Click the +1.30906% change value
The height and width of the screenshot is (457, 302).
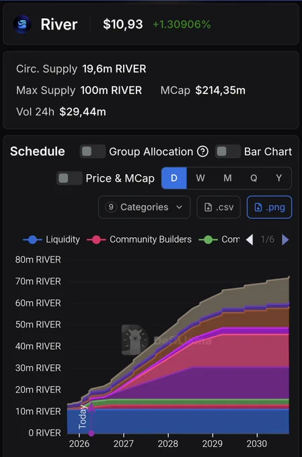(x=182, y=24)
